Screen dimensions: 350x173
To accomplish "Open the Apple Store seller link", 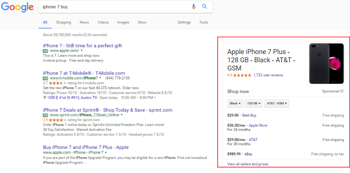I will (258, 125).
